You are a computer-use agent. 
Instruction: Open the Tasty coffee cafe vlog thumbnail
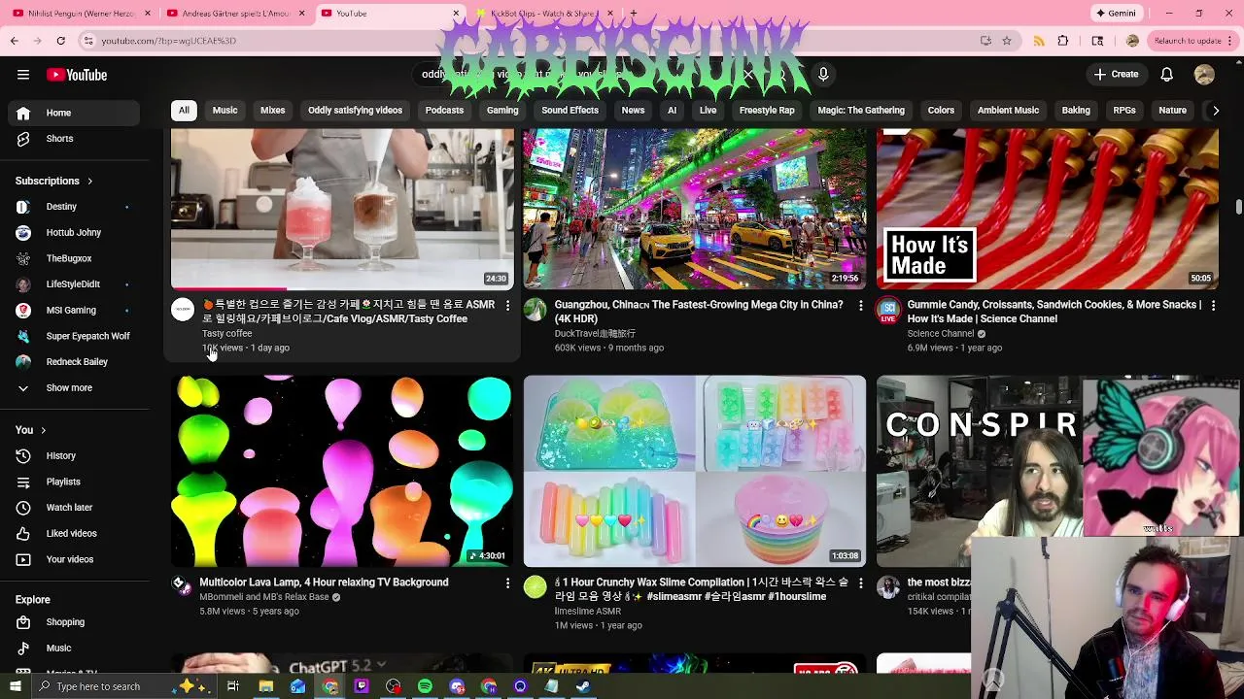coord(342,209)
